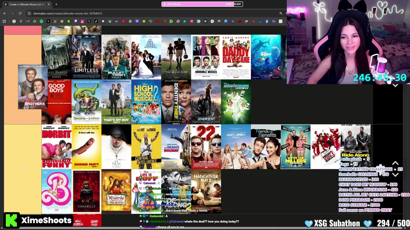
Task: Select the Divergent poster
Action: point(206,102)
